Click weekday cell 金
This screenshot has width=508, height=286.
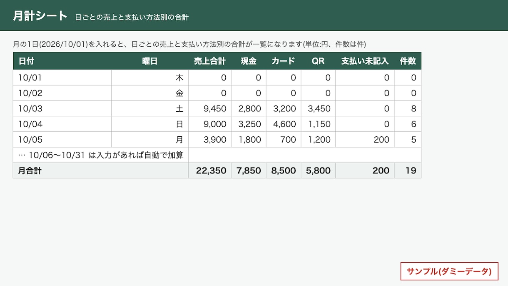[x=150, y=93]
